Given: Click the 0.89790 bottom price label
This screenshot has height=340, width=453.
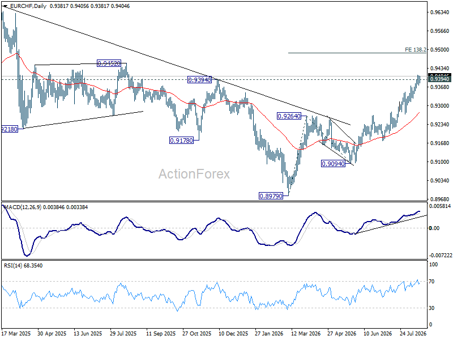Looking at the screenshot, I should click(271, 196).
